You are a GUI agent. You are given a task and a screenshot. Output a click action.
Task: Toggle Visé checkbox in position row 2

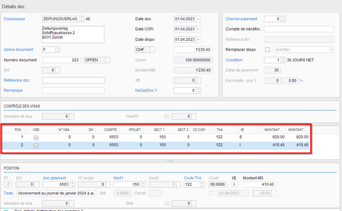click(x=36, y=146)
